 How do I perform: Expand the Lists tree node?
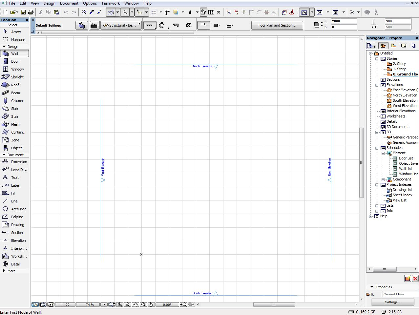(x=377, y=206)
